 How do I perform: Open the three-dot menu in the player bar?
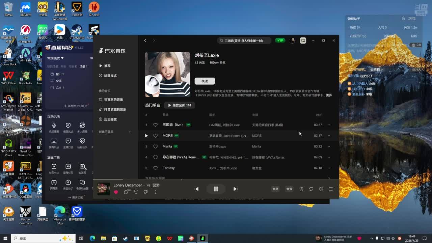[x=155, y=192]
